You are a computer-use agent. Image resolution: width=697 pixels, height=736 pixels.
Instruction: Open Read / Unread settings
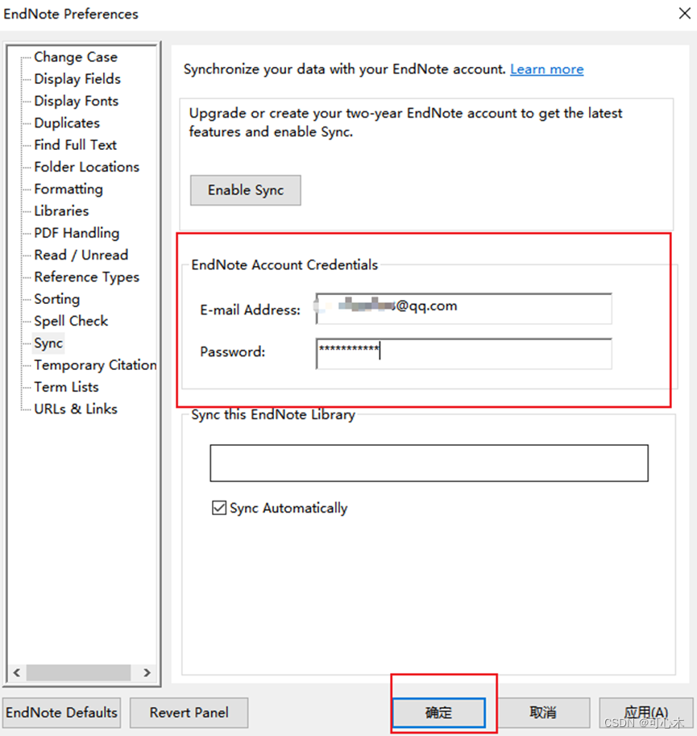click(81, 255)
